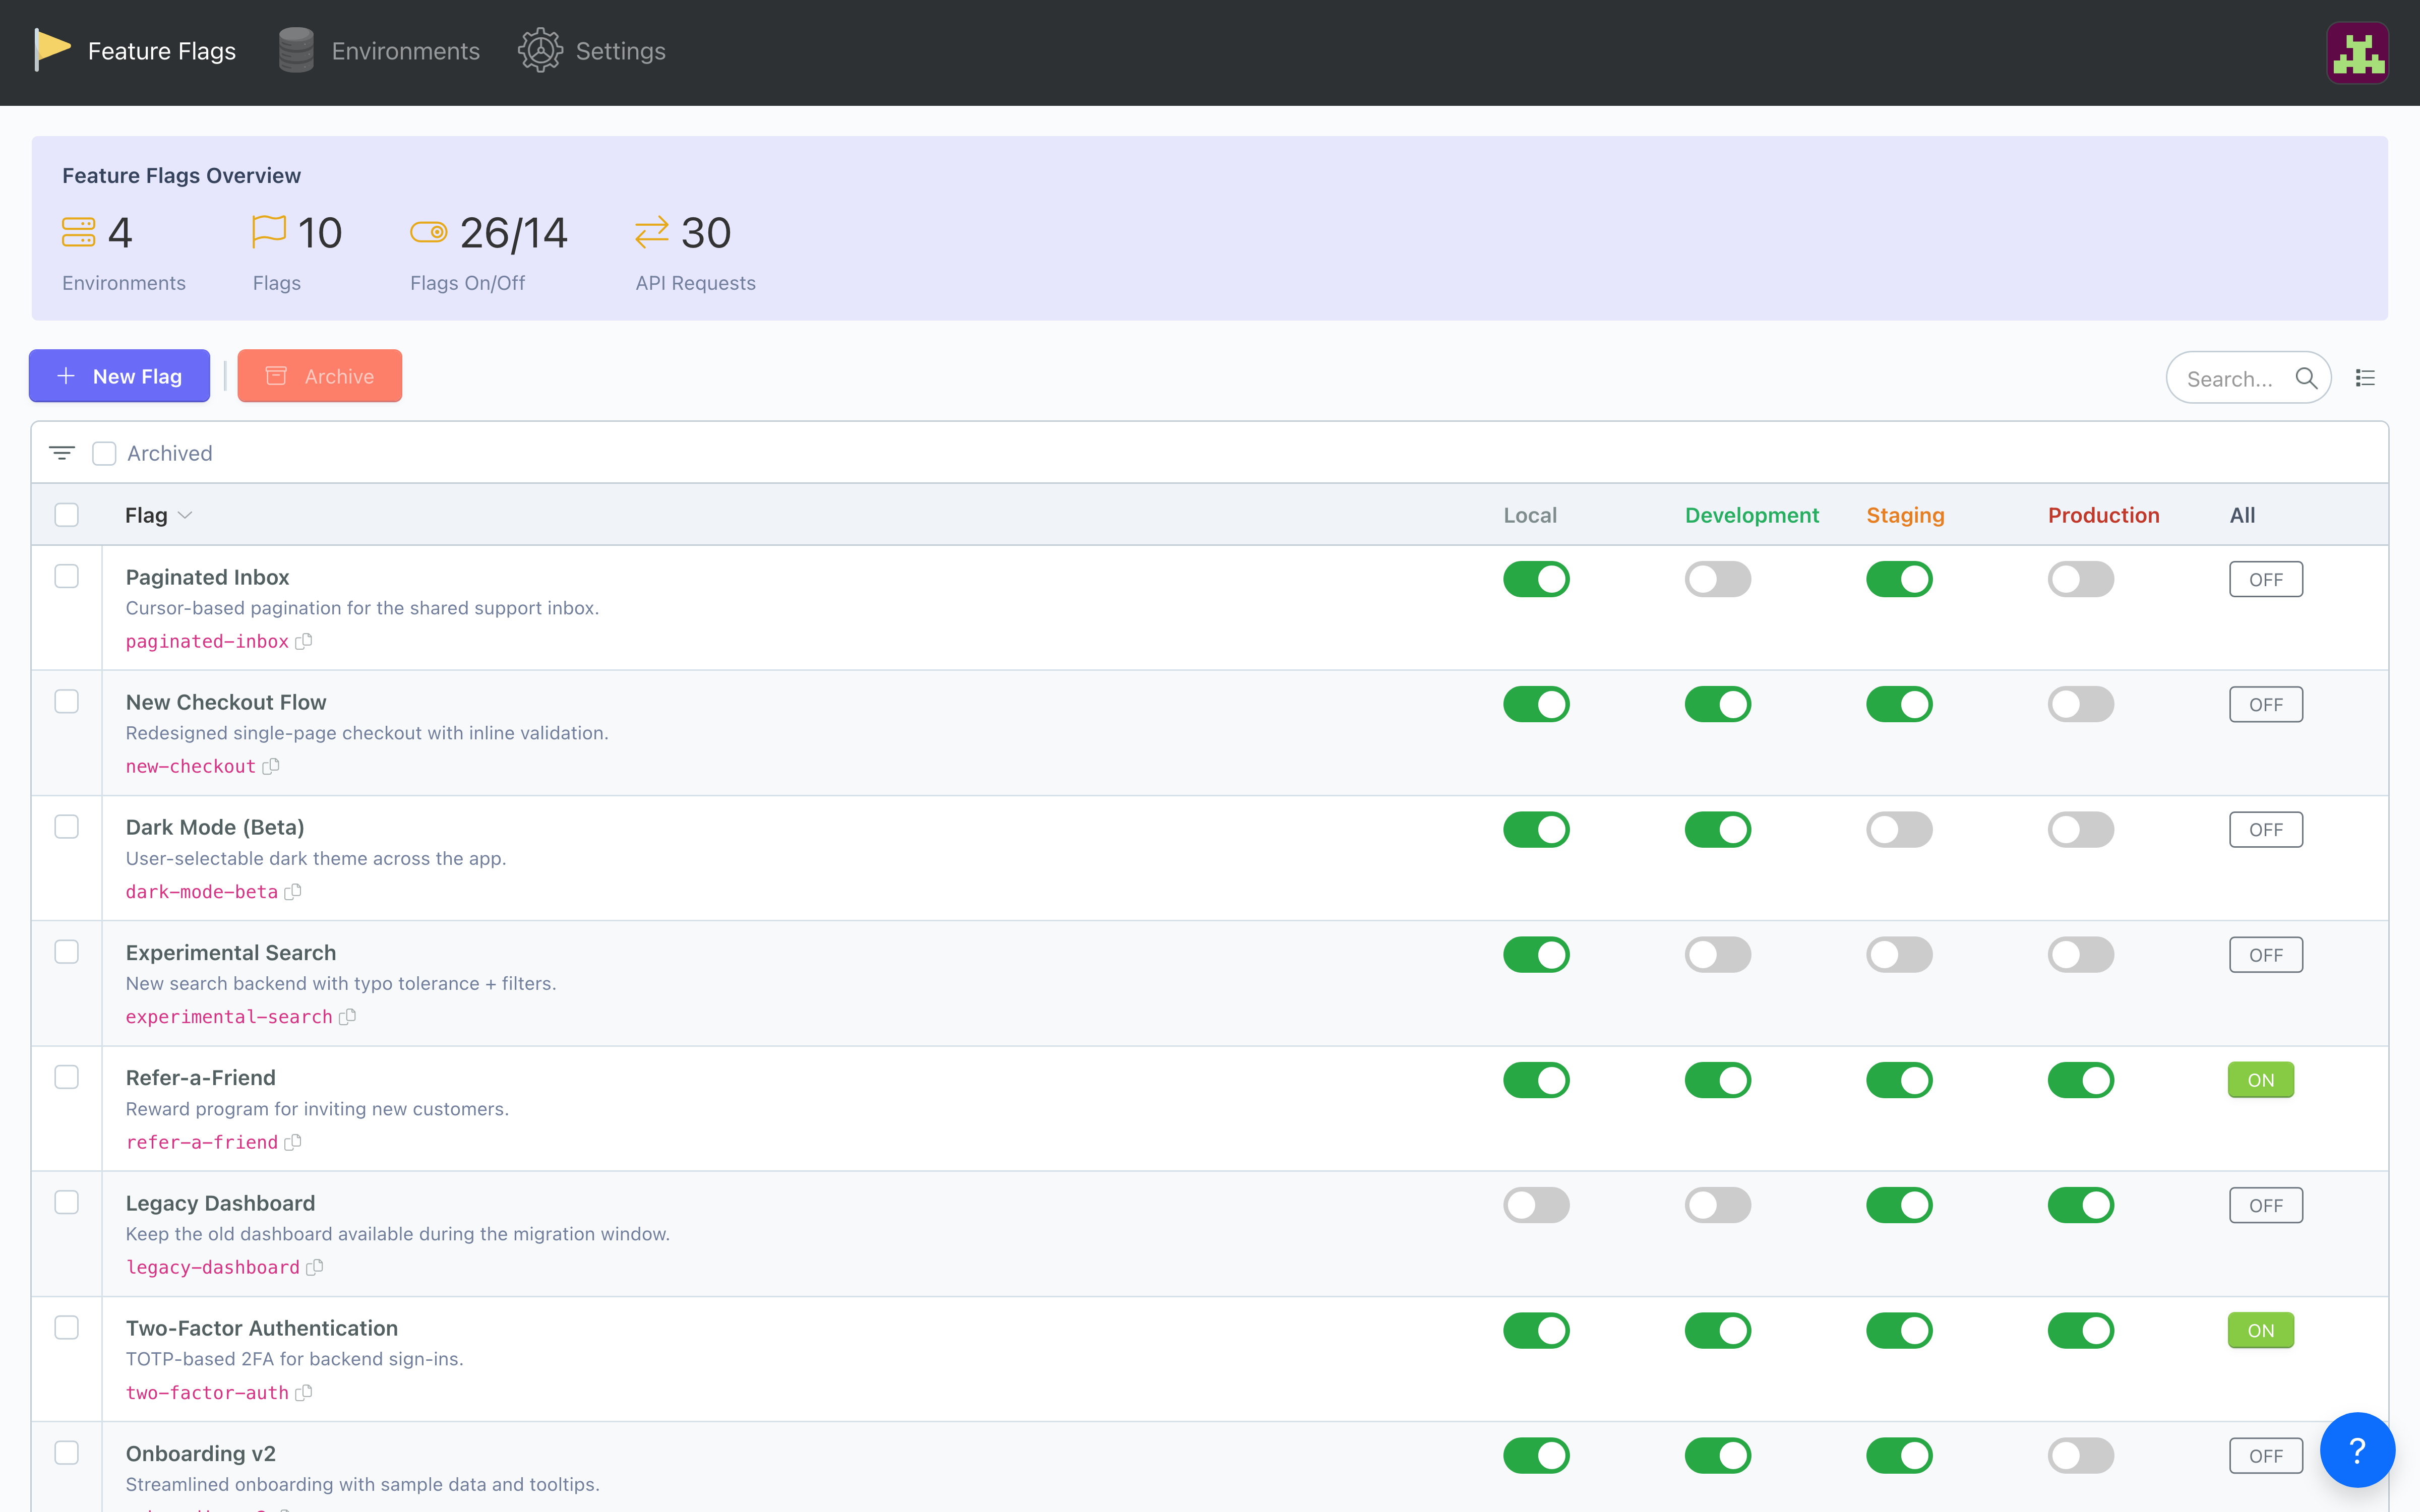This screenshot has height=1512, width=2420.
Task: Enable Paginated Inbox in Production
Action: coord(2080,579)
